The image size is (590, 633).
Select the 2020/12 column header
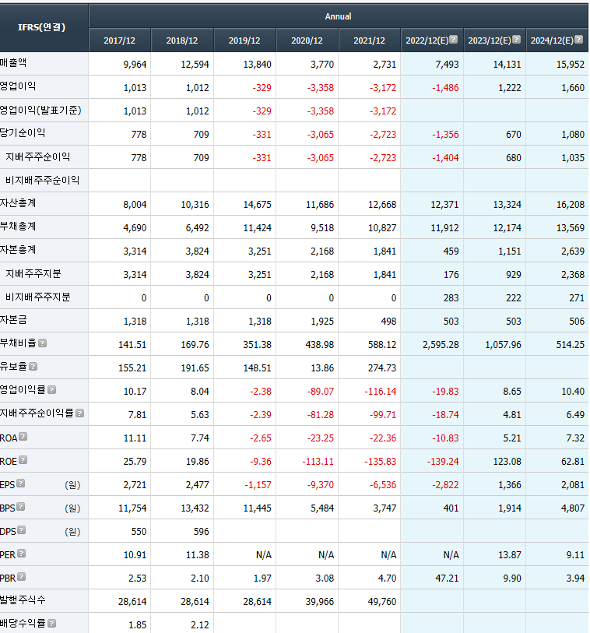(307, 40)
